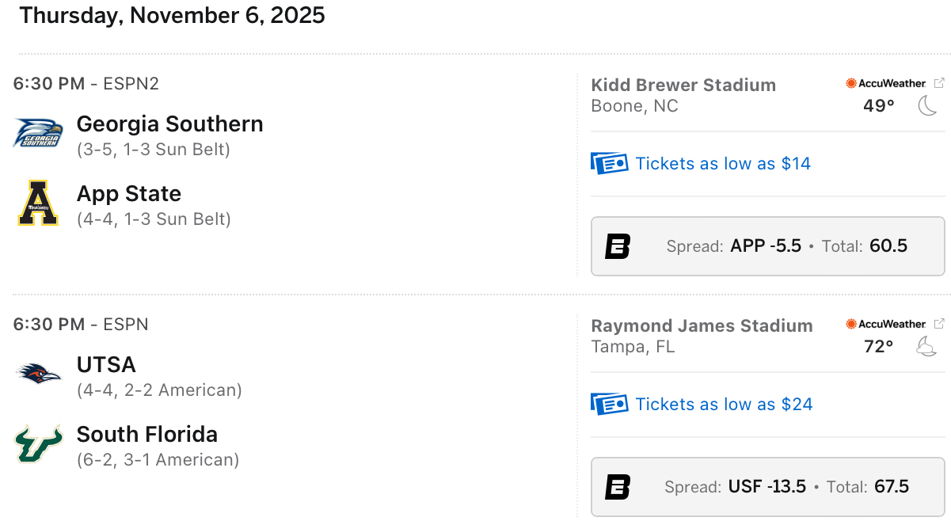
Task: Click the ESPN Bet logo beside USF -13.5
Action: point(618,487)
